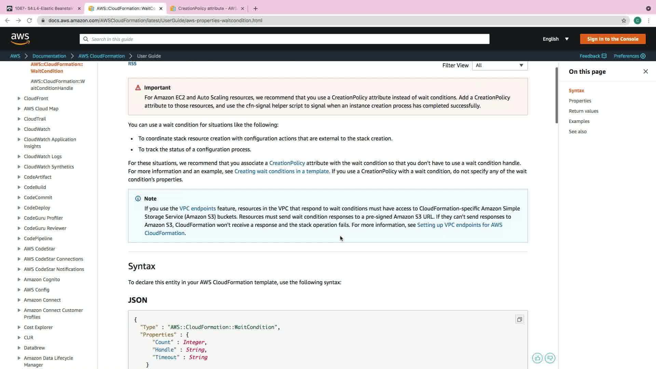Open Creating wait conditions in a template link
Screen dimensions: 656x369
coord(281,171)
